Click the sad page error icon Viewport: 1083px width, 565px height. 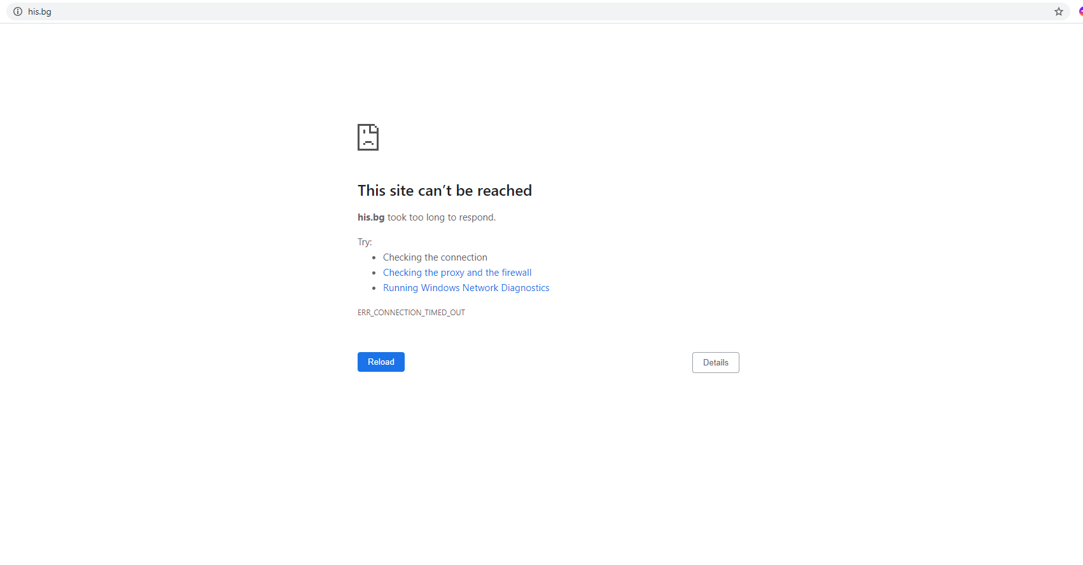pos(368,137)
